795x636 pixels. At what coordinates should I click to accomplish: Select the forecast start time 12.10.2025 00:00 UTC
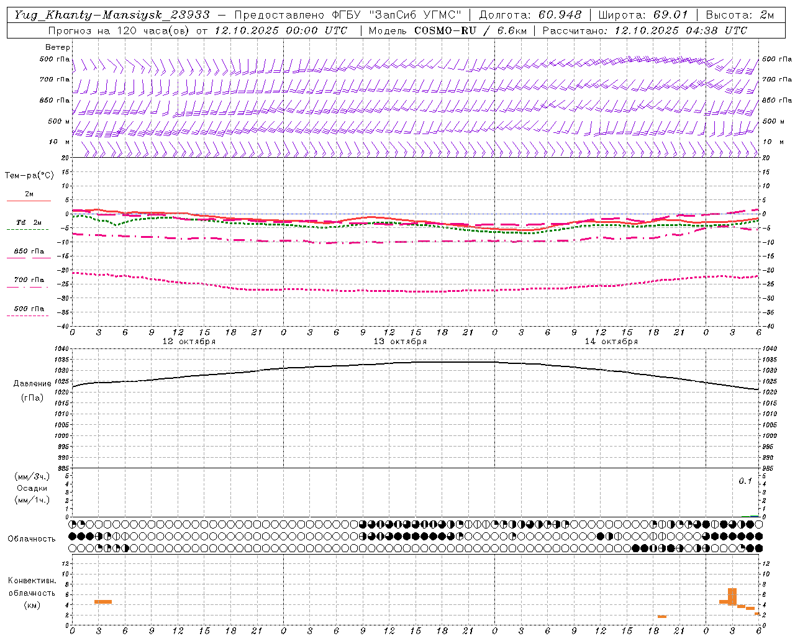(281, 30)
